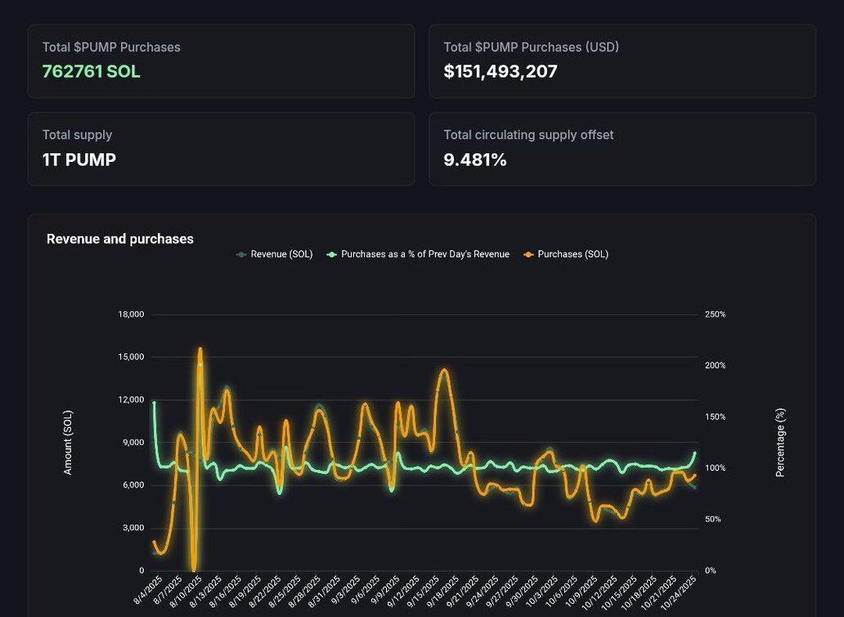The width and height of the screenshot is (844, 617).
Task: Select the 8/4/2025 date on the x-axis
Action: click(x=148, y=590)
